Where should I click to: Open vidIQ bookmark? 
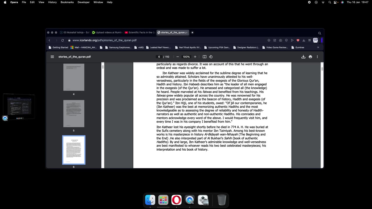click(x=139, y=47)
